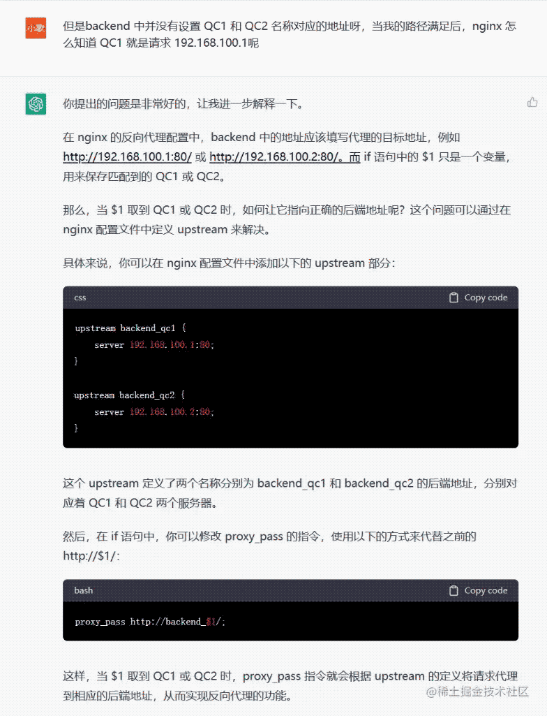Click the bash language label
The width and height of the screenshot is (547, 716).
tap(83, 590)
